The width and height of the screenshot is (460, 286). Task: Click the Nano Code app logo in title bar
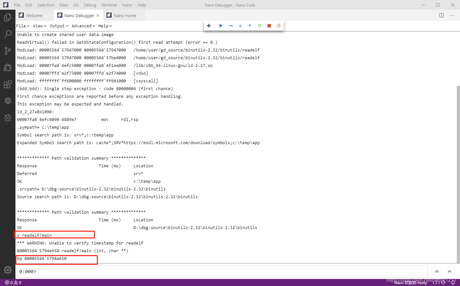pos(6,5)
